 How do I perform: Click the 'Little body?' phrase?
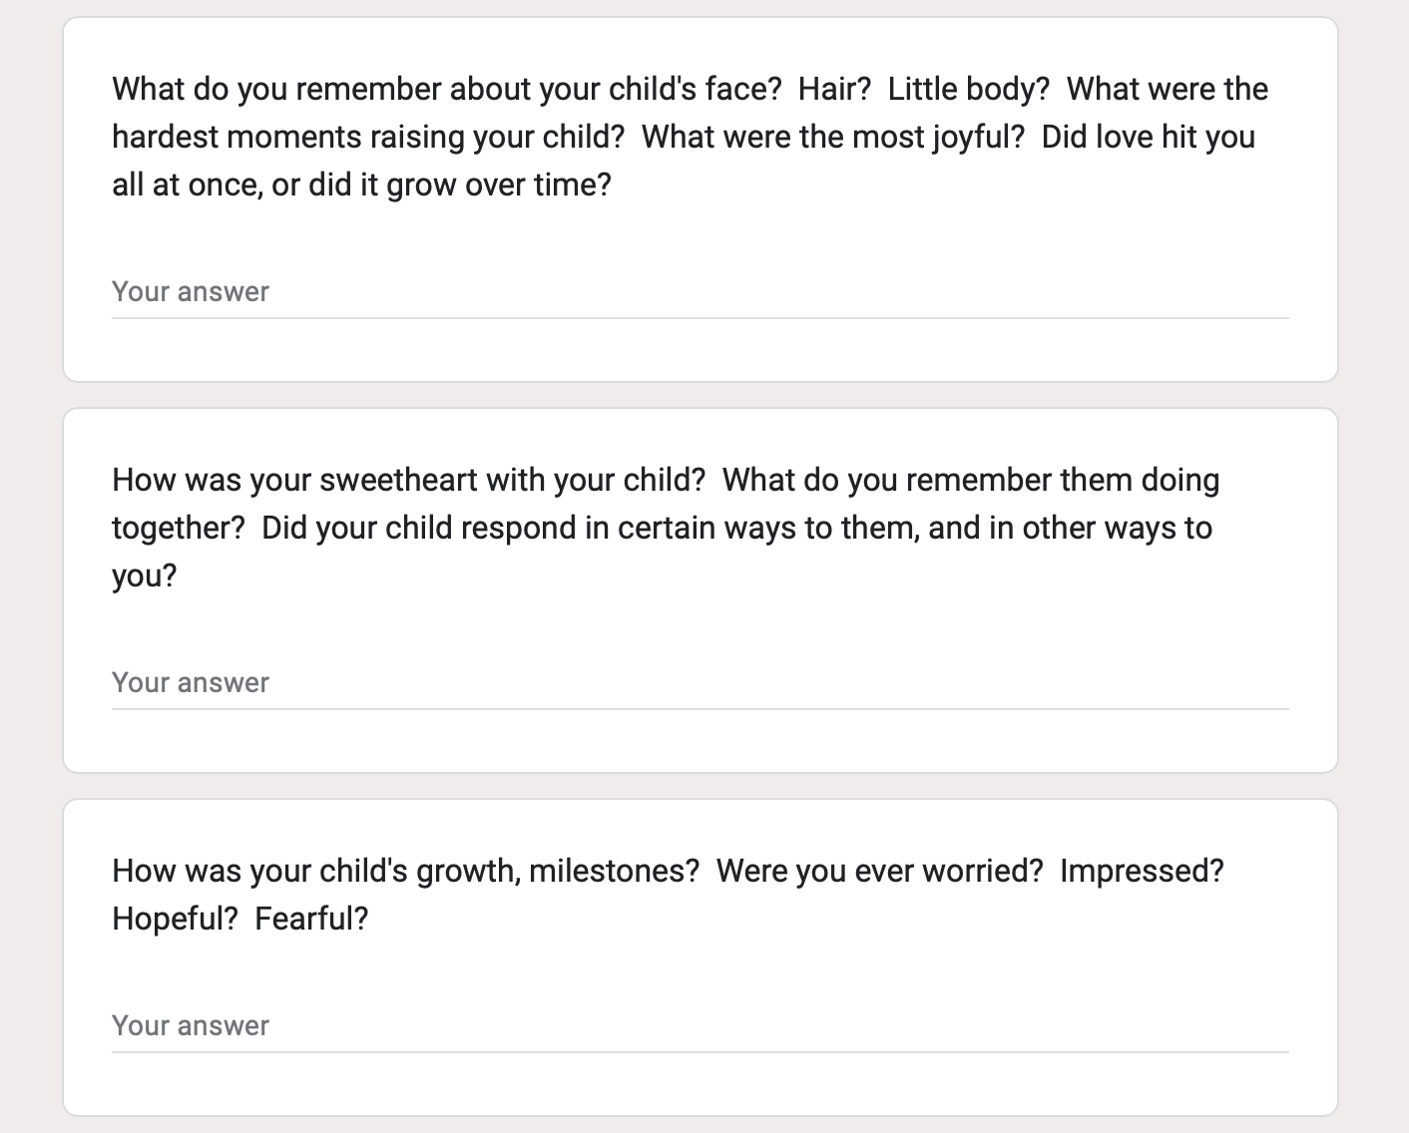(969, 89)
